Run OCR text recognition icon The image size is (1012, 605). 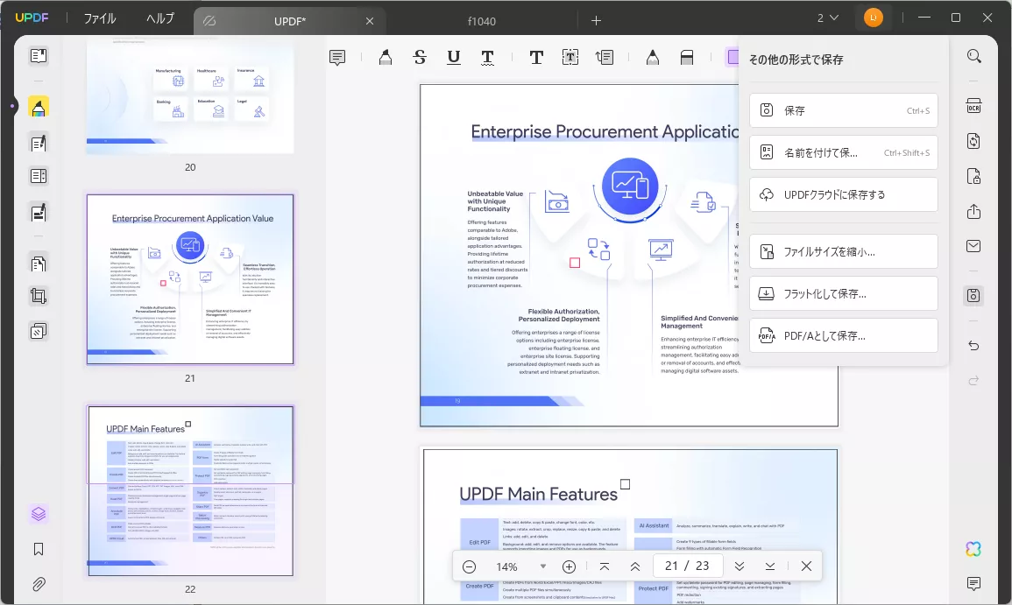click(974, 107)
